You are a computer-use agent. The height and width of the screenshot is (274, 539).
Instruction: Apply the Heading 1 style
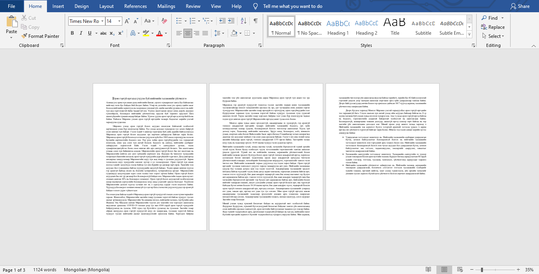coord(338,27)
